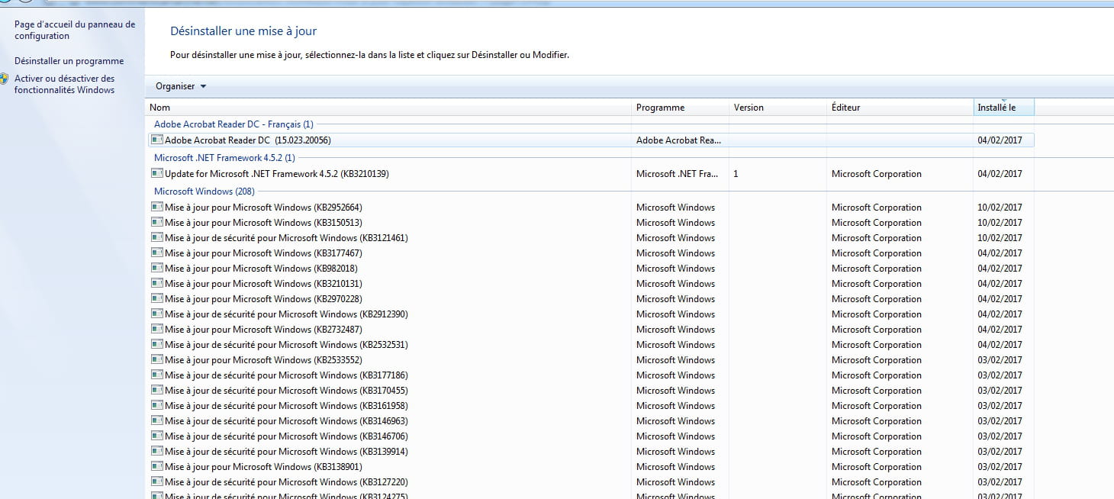Select Mise à jour pour Microsoft Windows (KB2533552)

590,360
